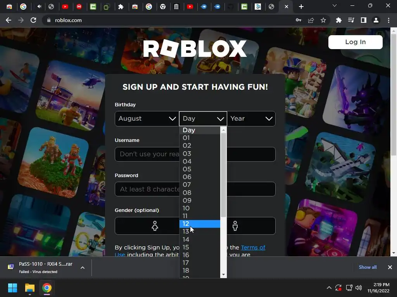Screen dimensions: 397x297
Task: Switch to the Gmail tab
Action: [x=79, y=7]
